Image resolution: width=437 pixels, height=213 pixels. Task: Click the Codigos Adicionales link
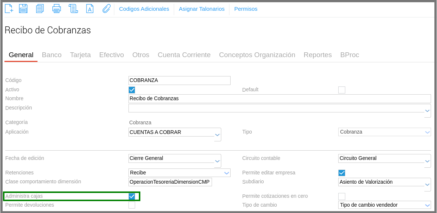pos(144,9)
